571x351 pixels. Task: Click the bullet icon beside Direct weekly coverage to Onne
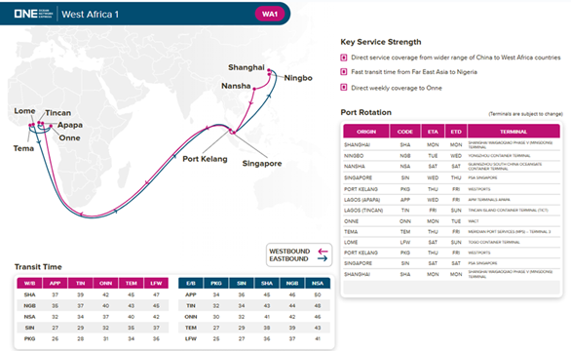(343, 88)
